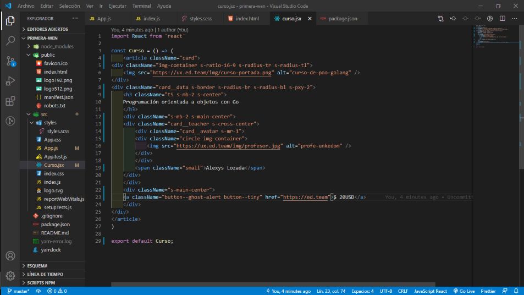This screenshot has width=524, height=295.
Task: Expand ESQUEMA section
Action: point(52,266)
